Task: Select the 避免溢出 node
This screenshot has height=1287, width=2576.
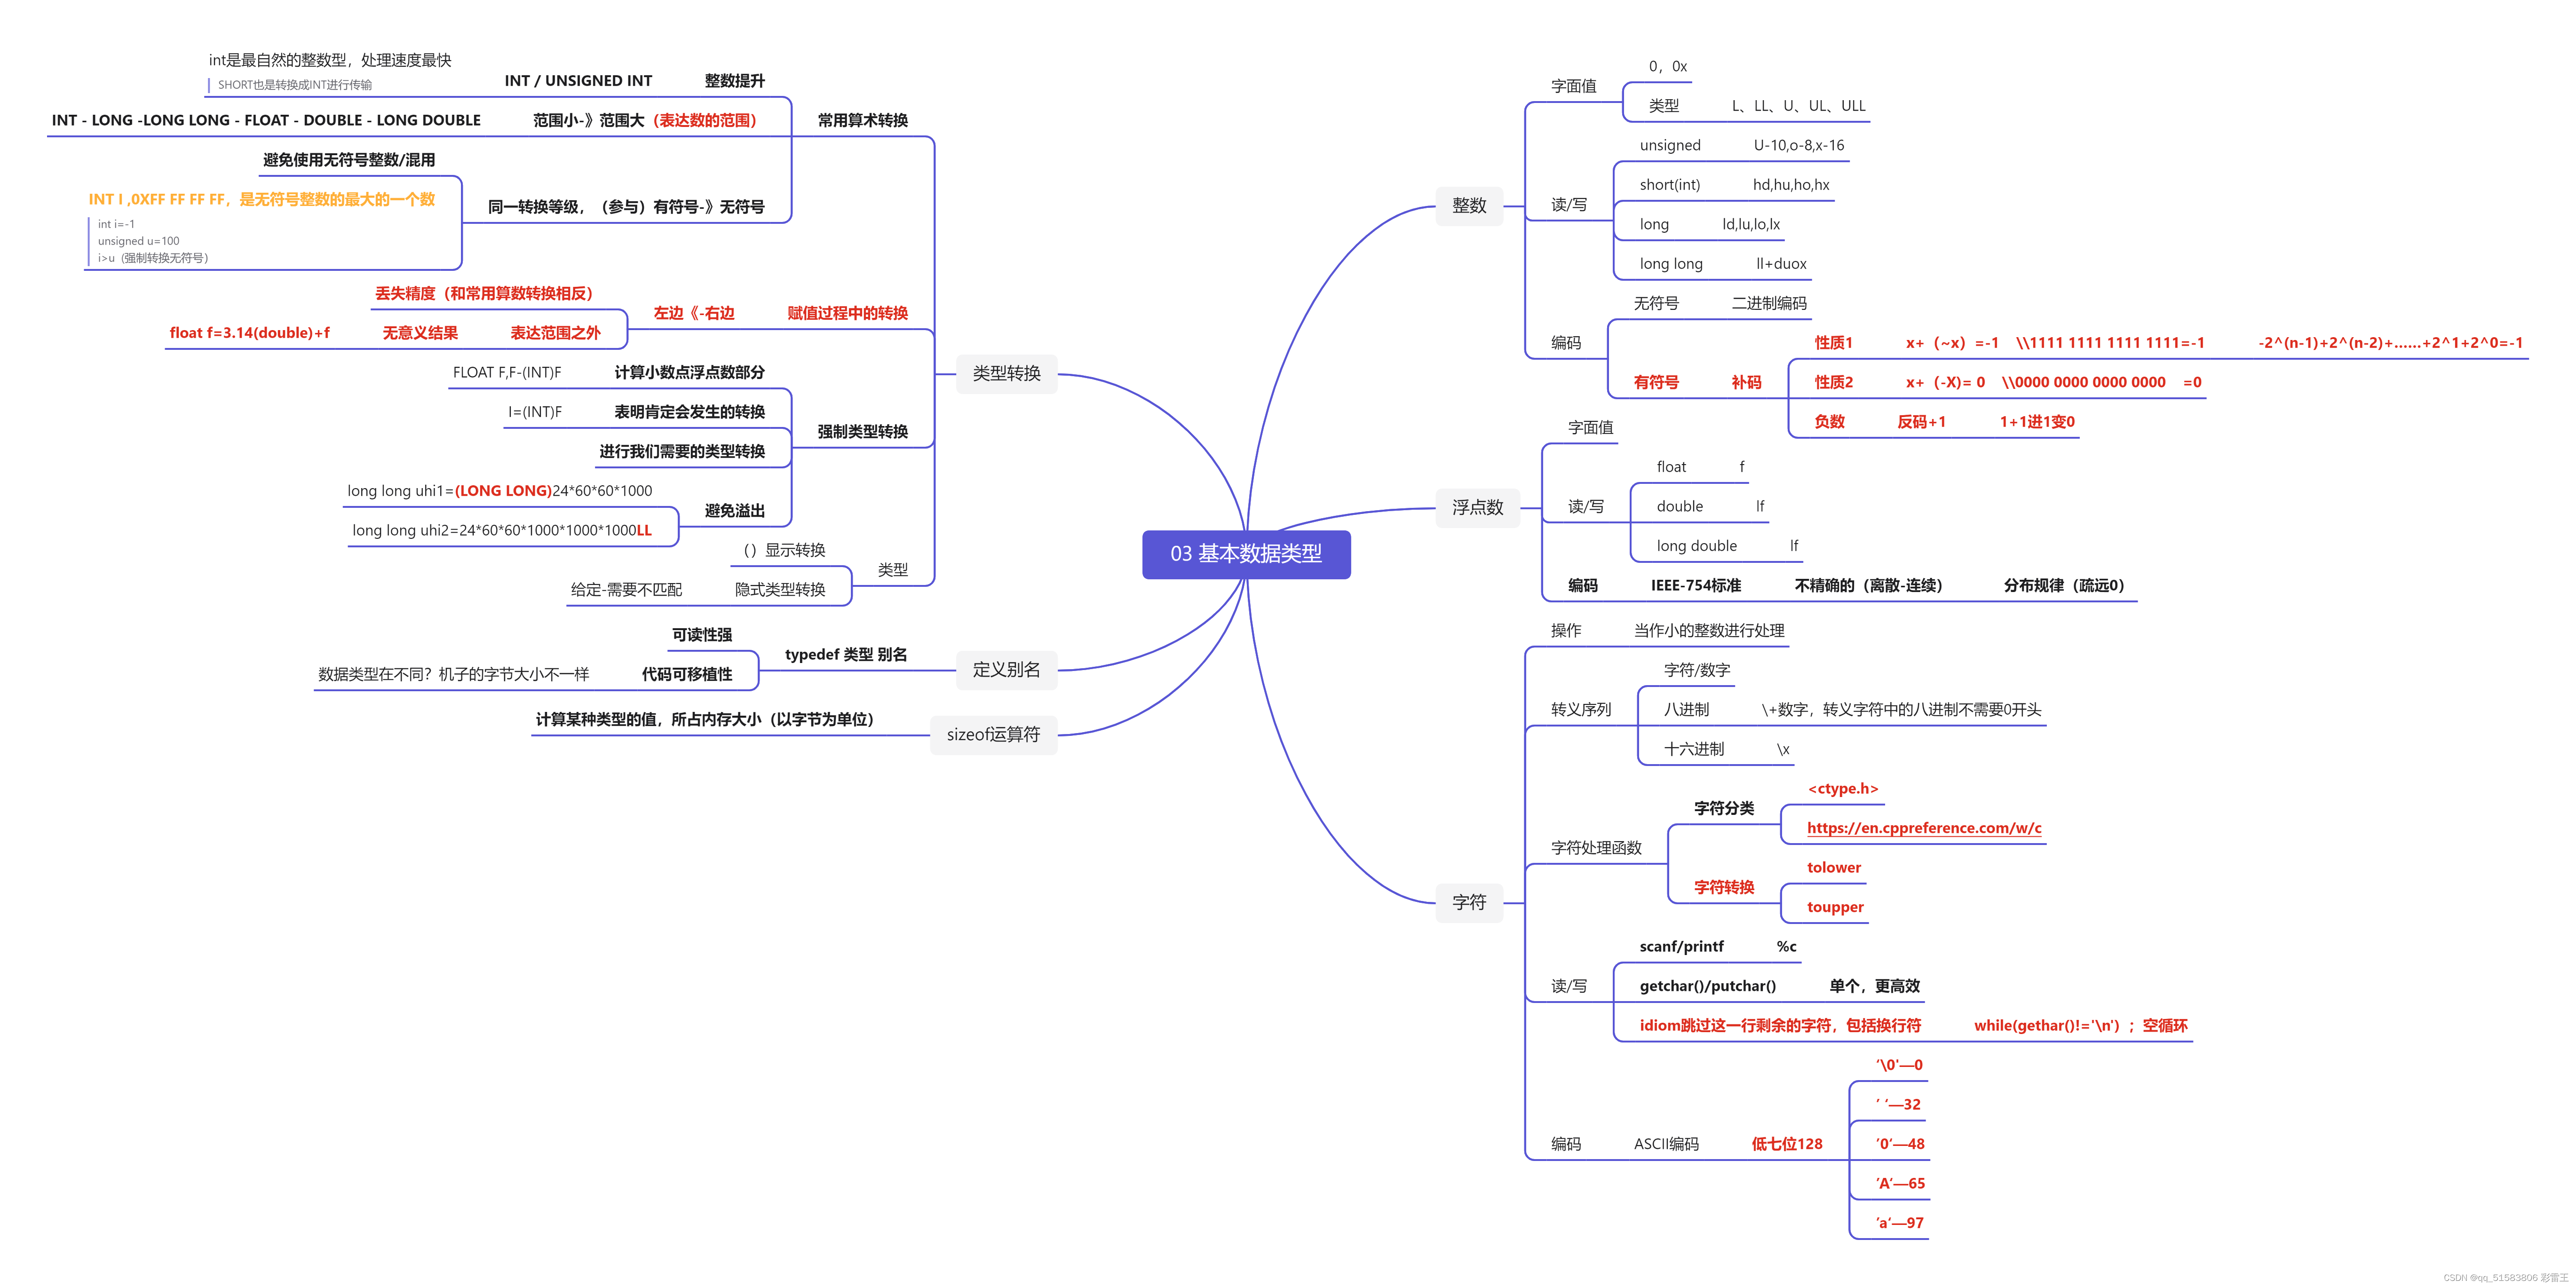Action: click(734, 511)
